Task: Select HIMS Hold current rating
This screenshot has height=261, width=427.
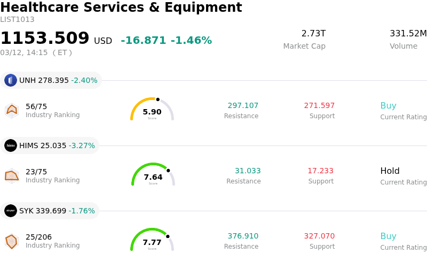Action: pyautogui.click(x=390, y=171)
